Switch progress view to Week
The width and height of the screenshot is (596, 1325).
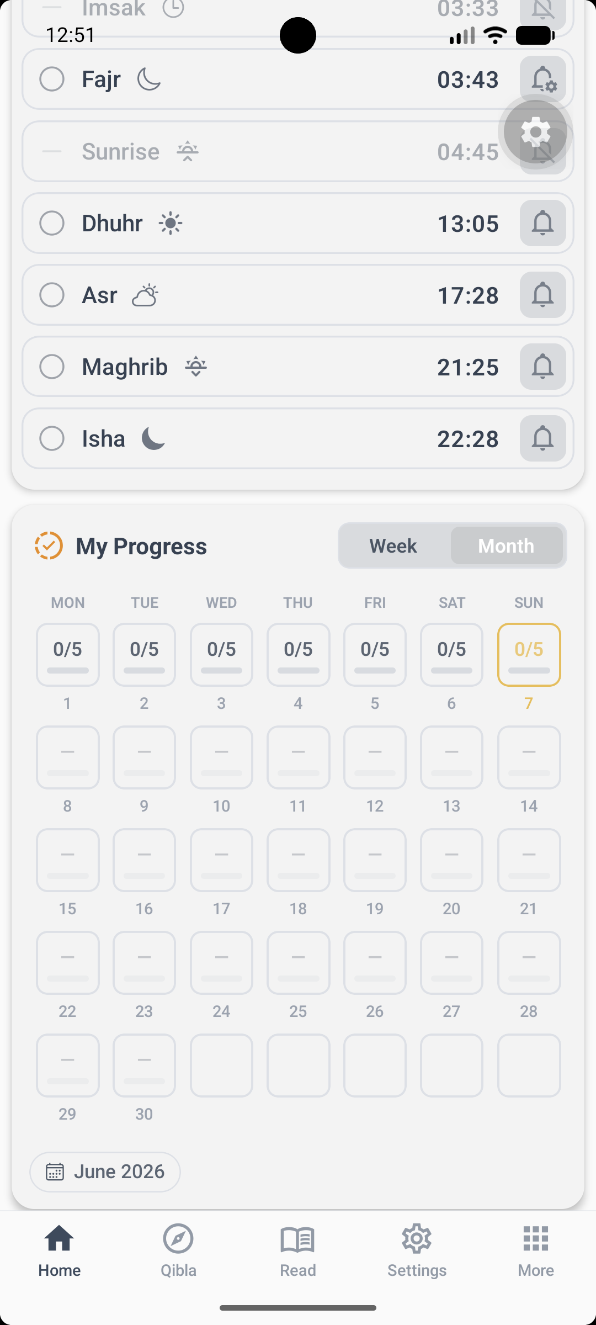click(393, 545)
